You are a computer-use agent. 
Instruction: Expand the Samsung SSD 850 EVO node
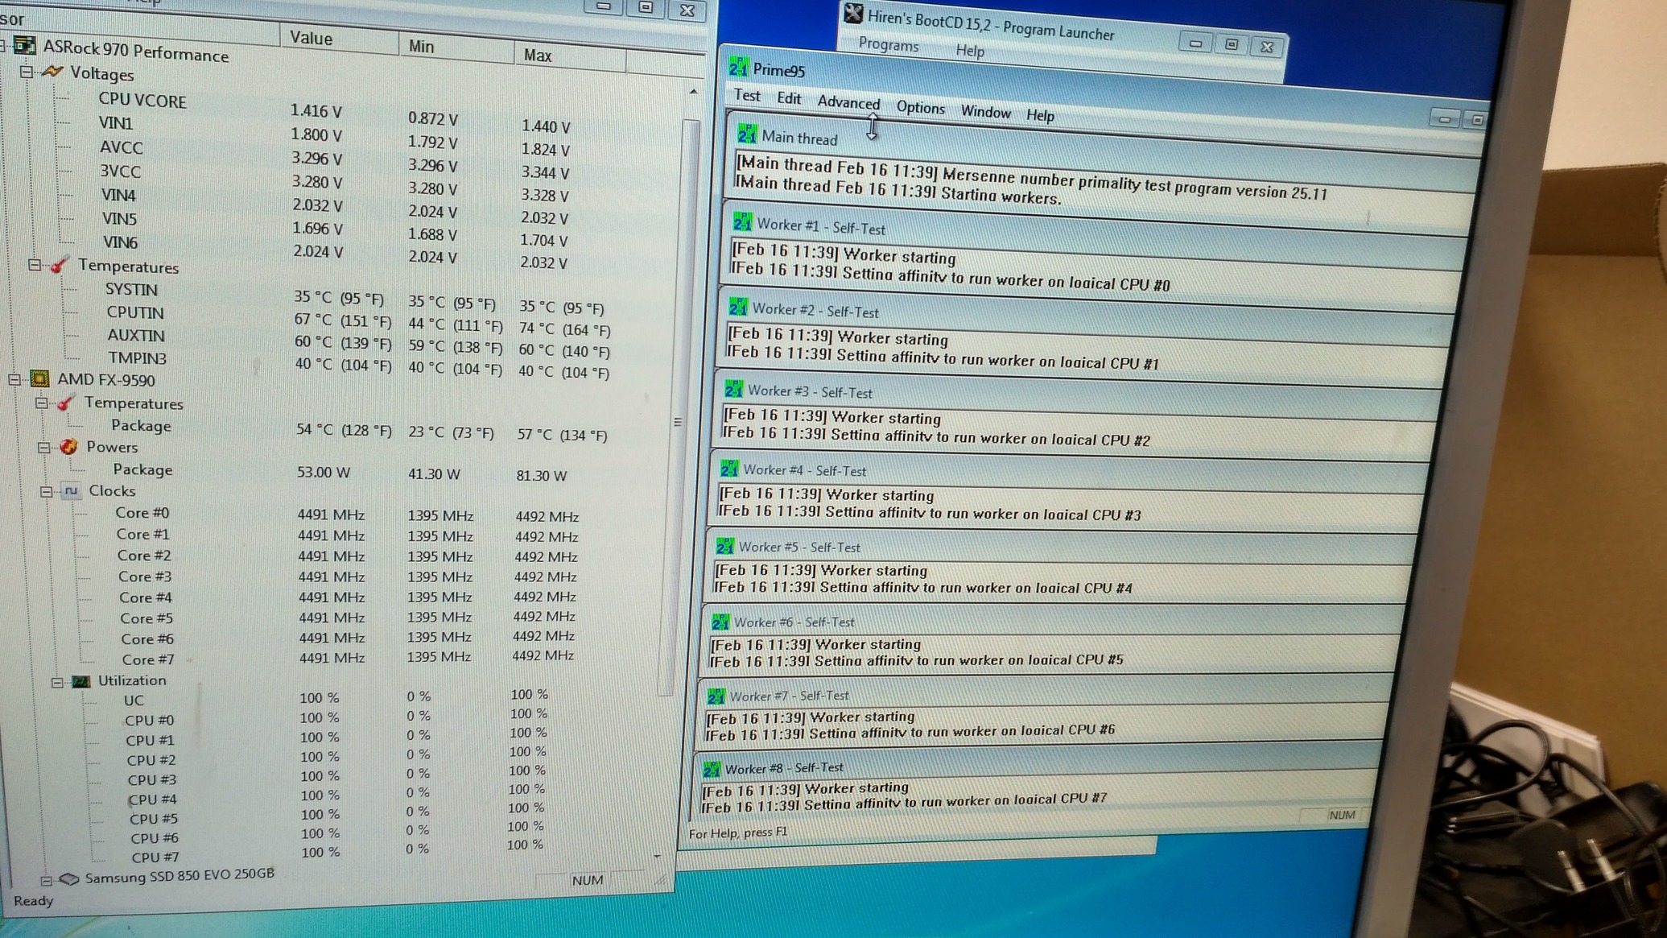tap(46, 880)
